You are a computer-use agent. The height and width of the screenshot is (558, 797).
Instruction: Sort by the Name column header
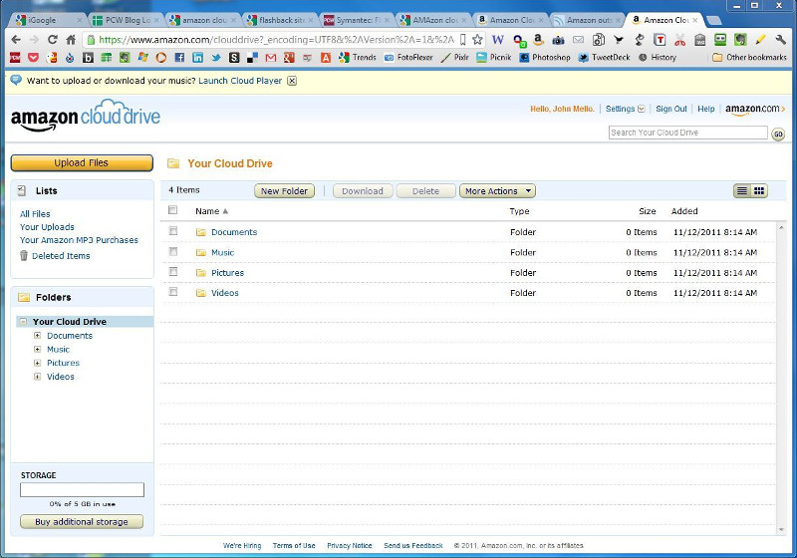211,211
